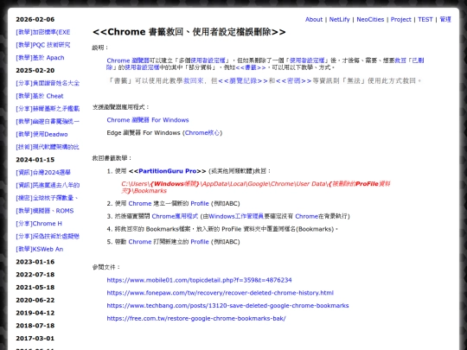This screenshot has height=350, width=467.
Task: Go to the NeoCities navigation link
Action: pos(370,19)
